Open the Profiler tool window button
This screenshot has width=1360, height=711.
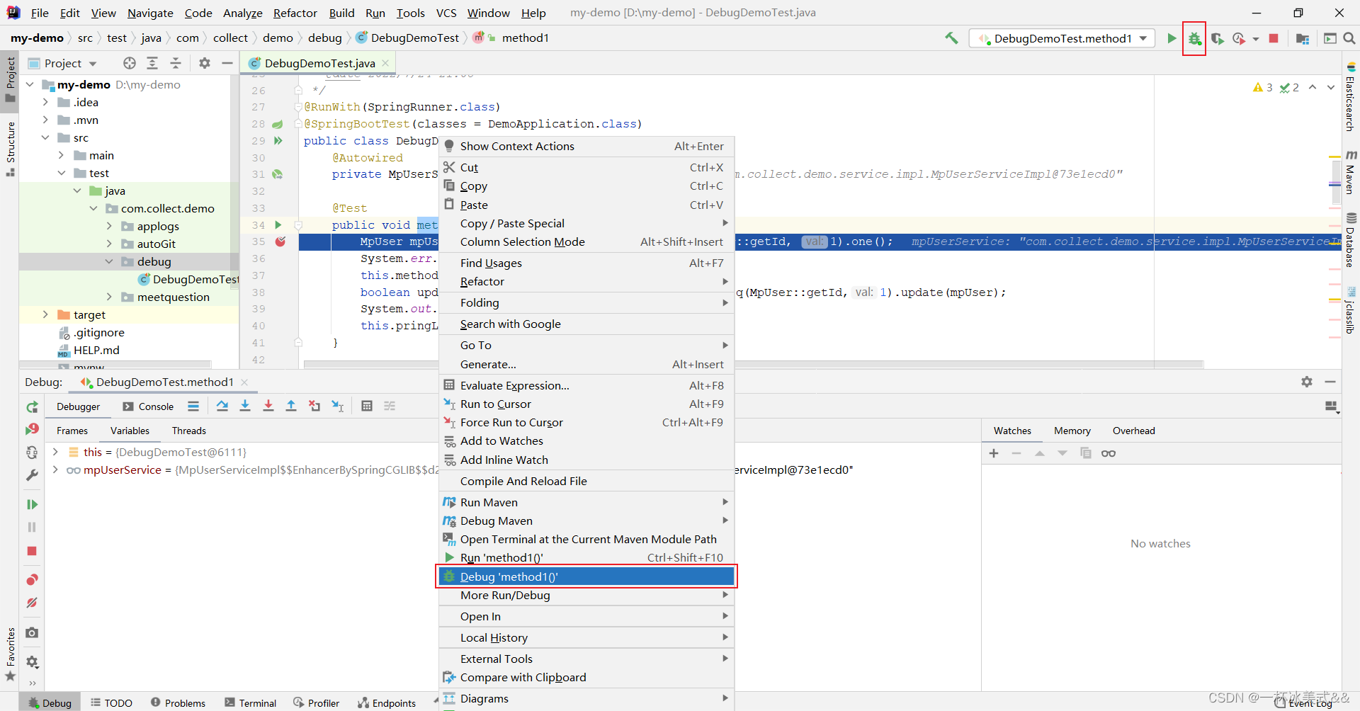(x=317, y=703)
